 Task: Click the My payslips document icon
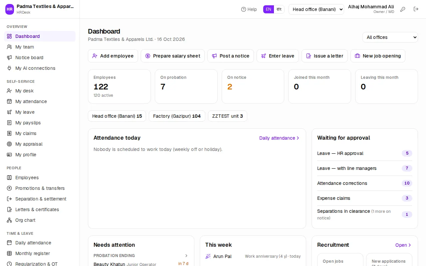(x=9, y=123)
